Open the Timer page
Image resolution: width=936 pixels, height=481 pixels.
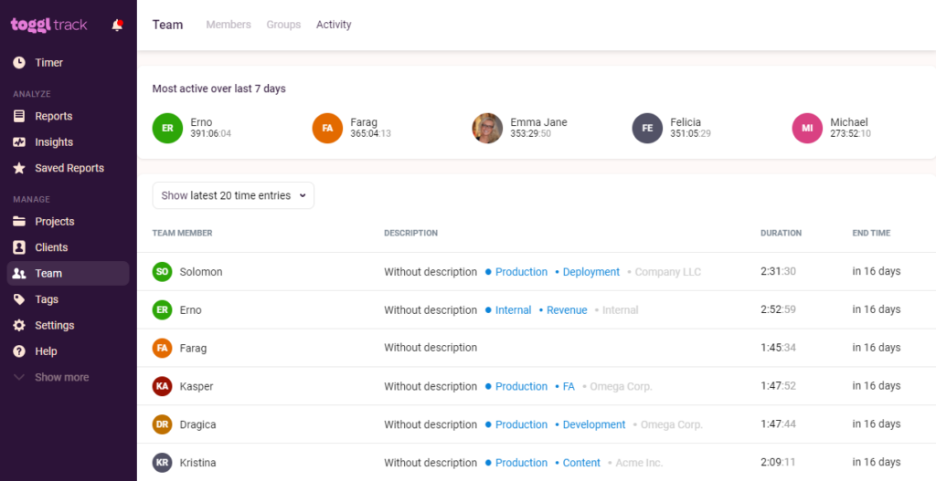tap(48, 63)
